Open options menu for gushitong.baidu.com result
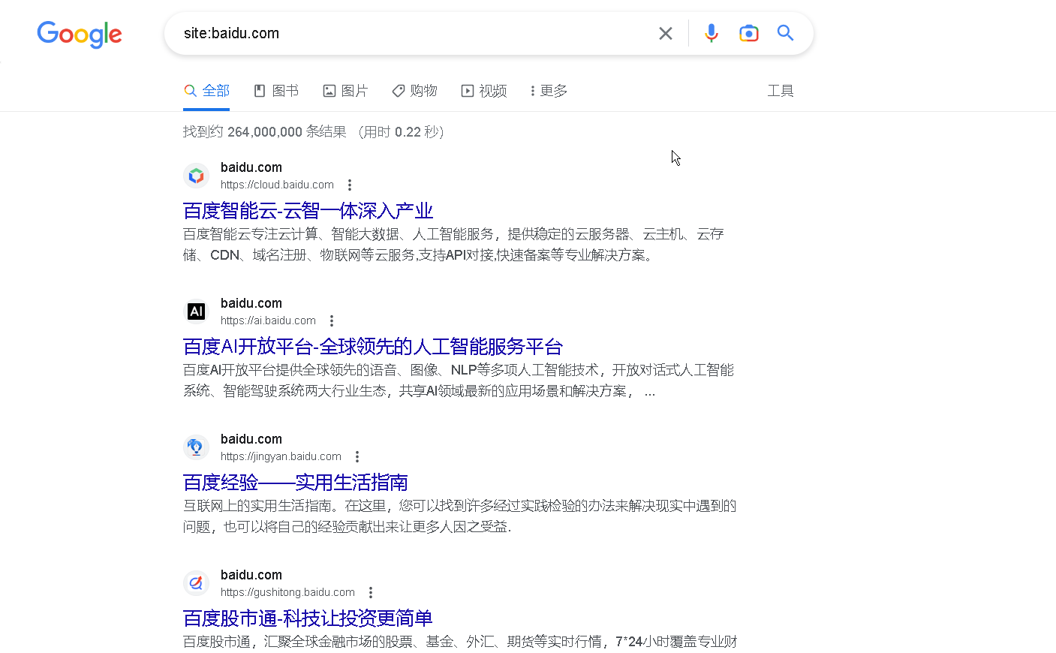The width and height of the screenshot is (1056, 653). tap(371, 592)
